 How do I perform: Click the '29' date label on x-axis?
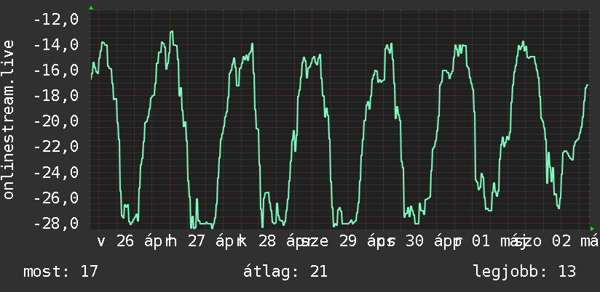point(349,241)
